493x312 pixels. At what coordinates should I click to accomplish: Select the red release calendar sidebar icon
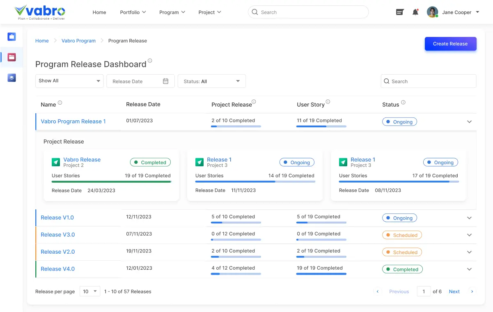click(11, 57)
